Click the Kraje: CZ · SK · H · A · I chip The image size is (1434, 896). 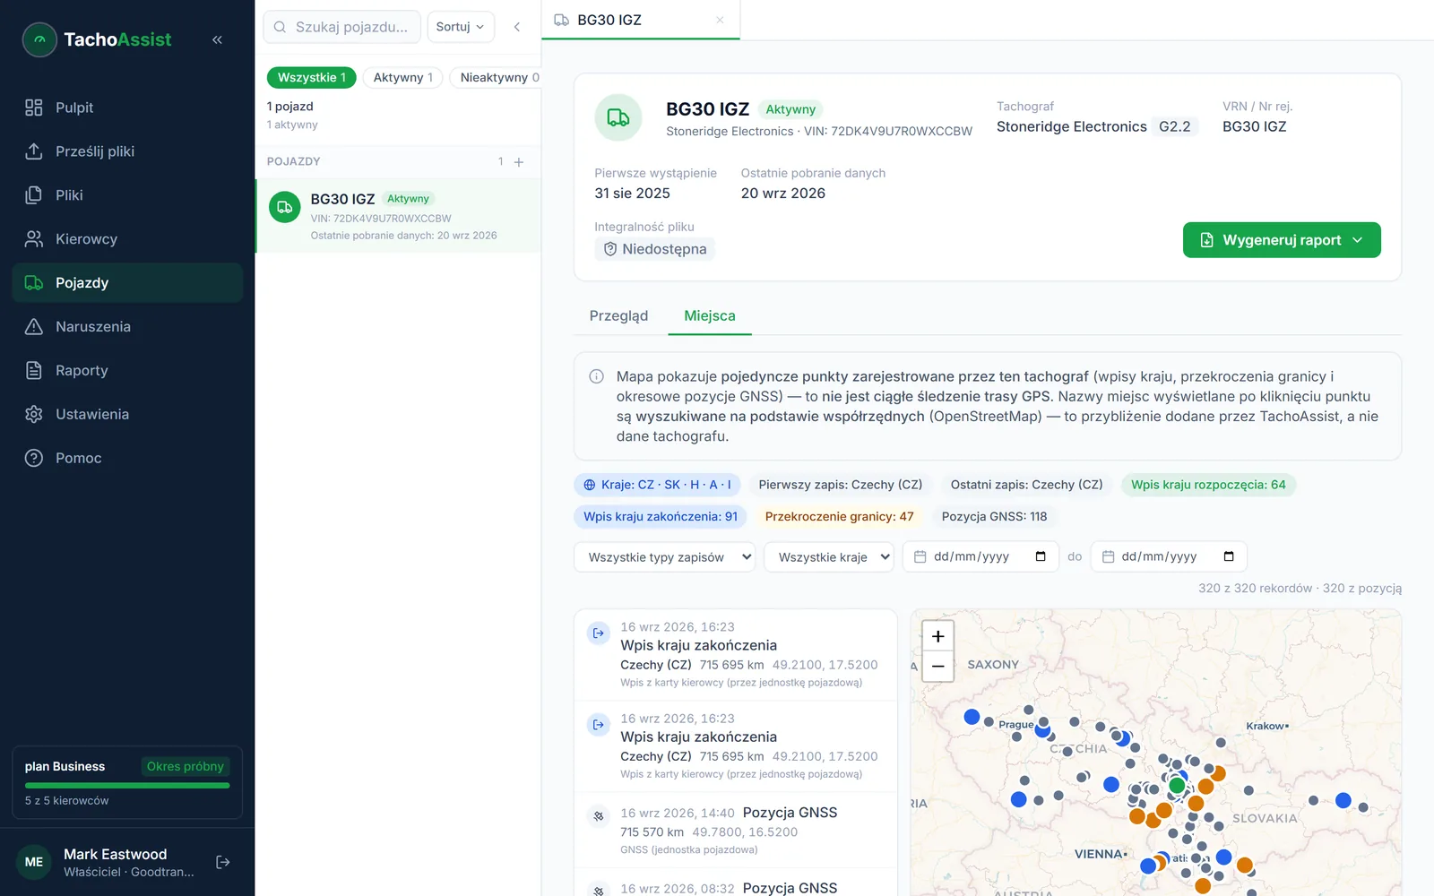657,485
